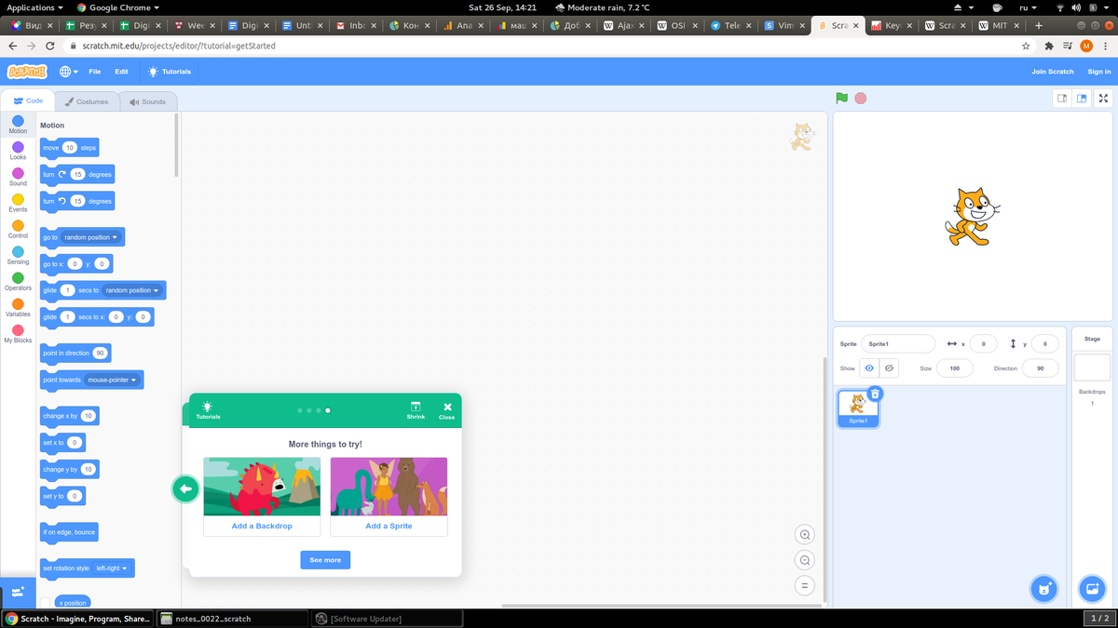This screenshot has width=1118, height=628.
Task: Click the red stop button
Action: coord(861,98)
